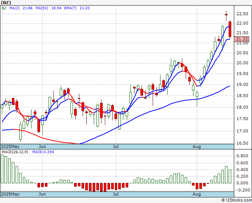Click the 21.50 price axis label

pyautogui.click(x=242, y=33)
